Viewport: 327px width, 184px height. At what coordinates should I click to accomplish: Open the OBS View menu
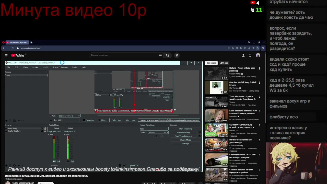point(25,67)
